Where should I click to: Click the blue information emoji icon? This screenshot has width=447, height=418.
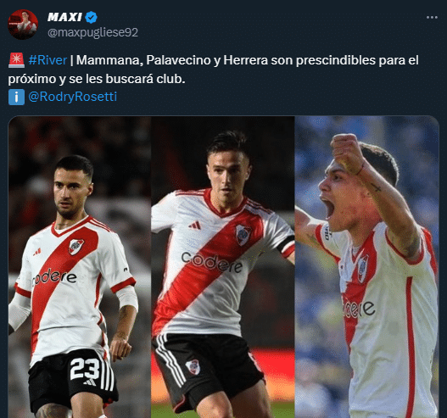[x=16, y=97]
